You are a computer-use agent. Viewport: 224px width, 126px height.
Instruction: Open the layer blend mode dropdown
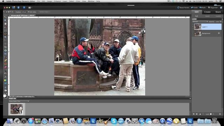point(200,22)
